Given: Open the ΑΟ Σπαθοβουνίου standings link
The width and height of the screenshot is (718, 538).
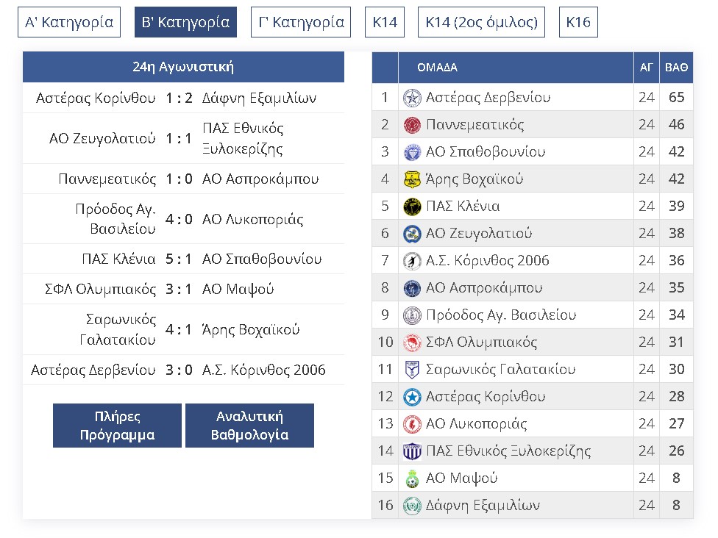Looking at the screenshot, I should click(x=486, y=152).
